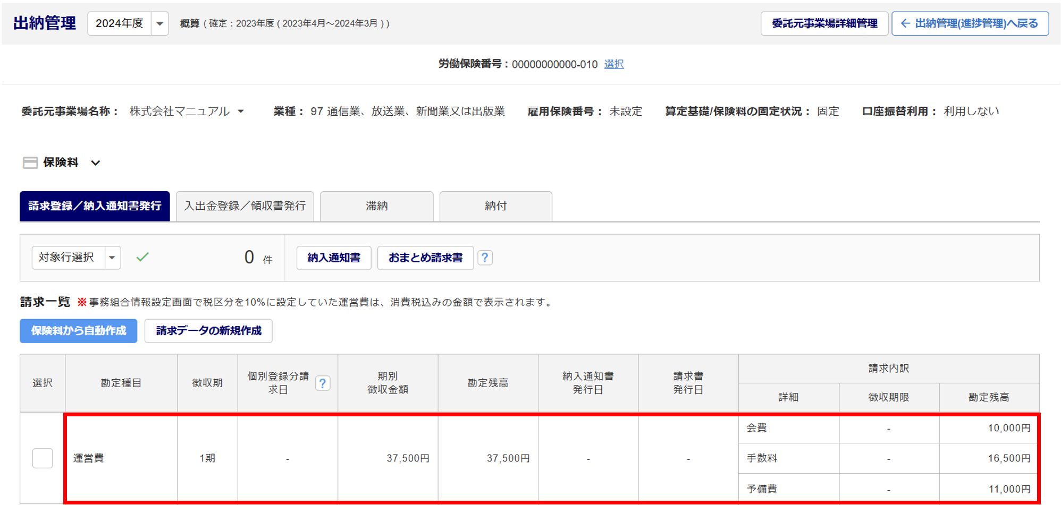Switch to the 入出金登録/領収書発行 tab
The width and height of the screenshot is (1061, 505).
coord(245,206)
